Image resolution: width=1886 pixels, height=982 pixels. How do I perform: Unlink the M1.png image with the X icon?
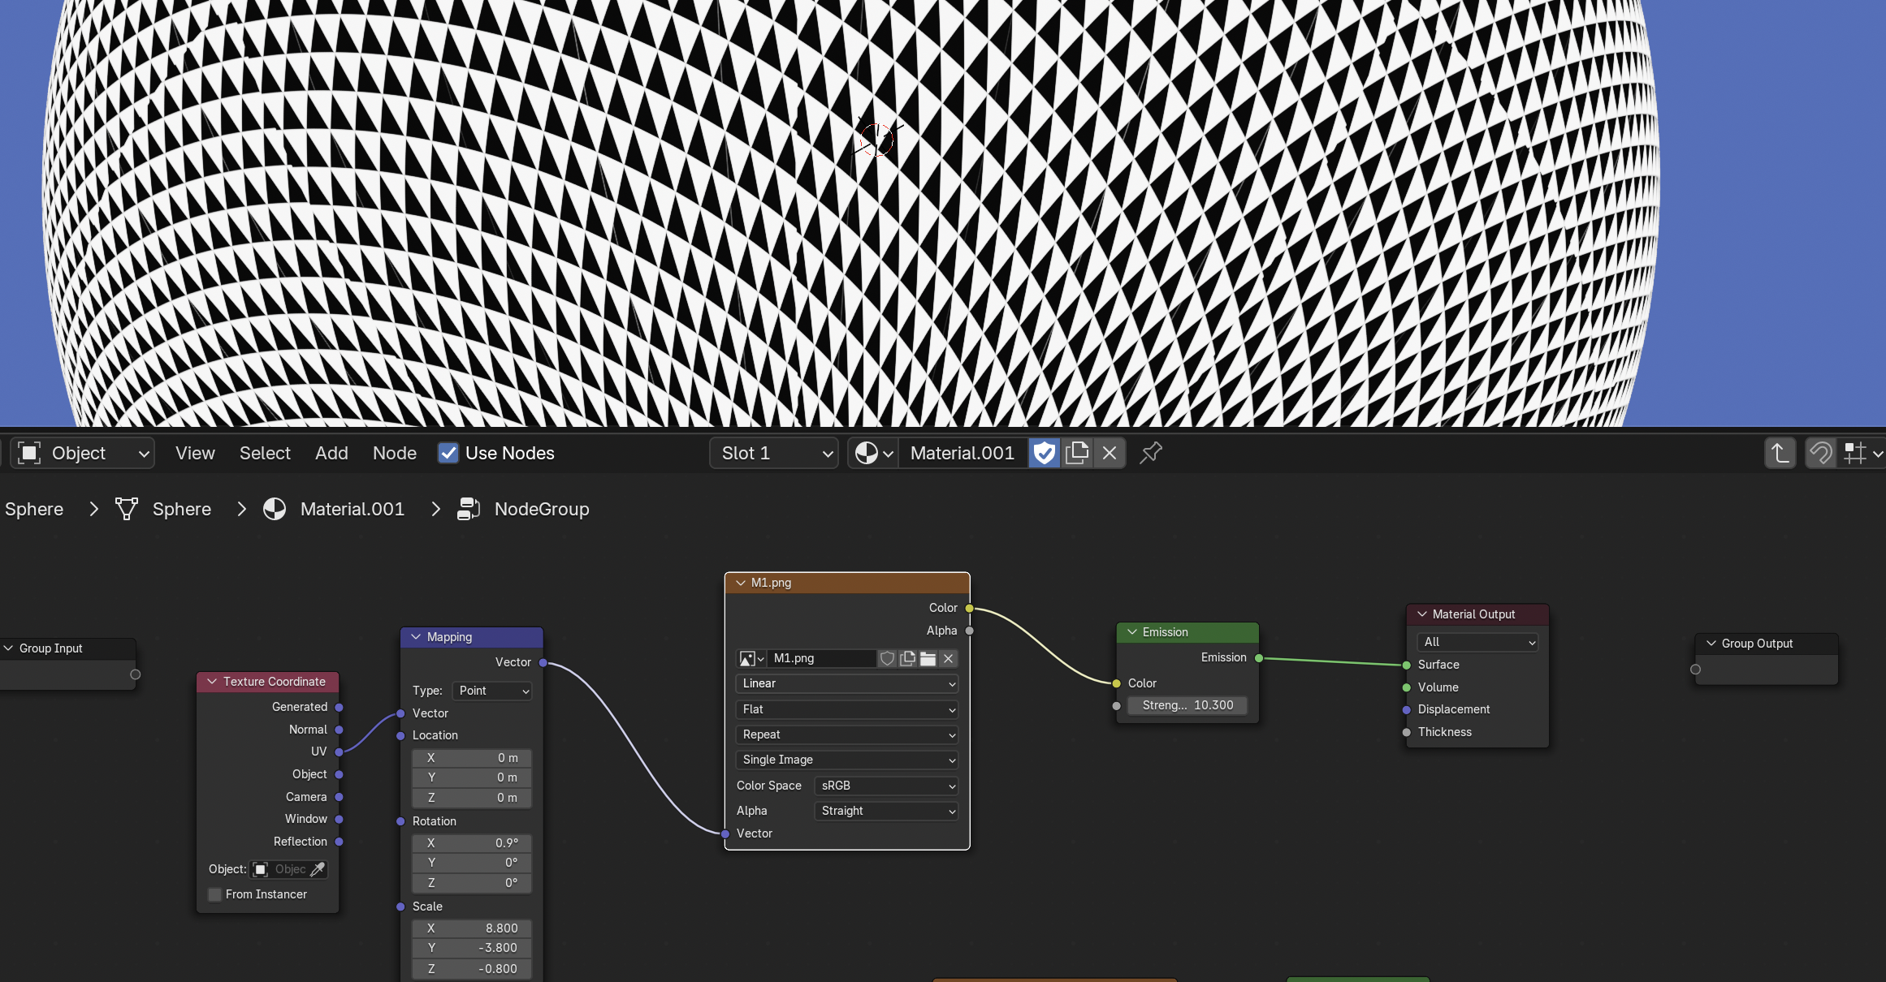pyautogui.click(x=948, y=658)
